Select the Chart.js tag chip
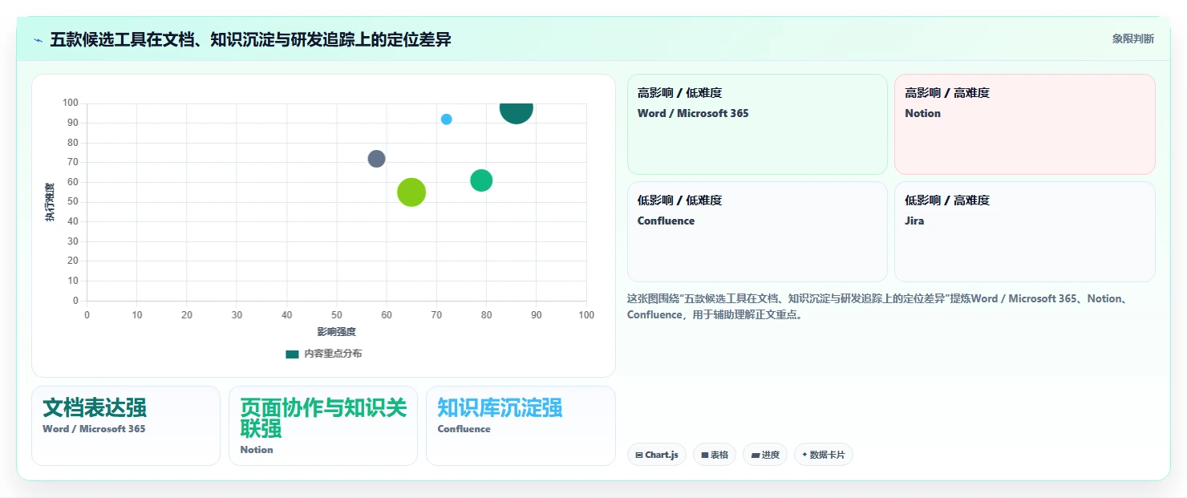 (657, 455)
